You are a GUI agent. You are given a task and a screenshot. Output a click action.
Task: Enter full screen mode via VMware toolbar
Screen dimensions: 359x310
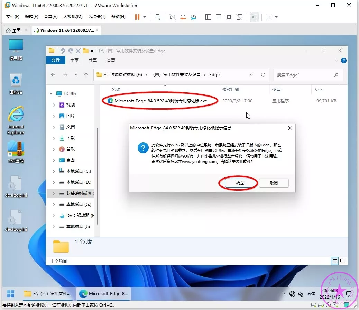click(x=229, y=17)
